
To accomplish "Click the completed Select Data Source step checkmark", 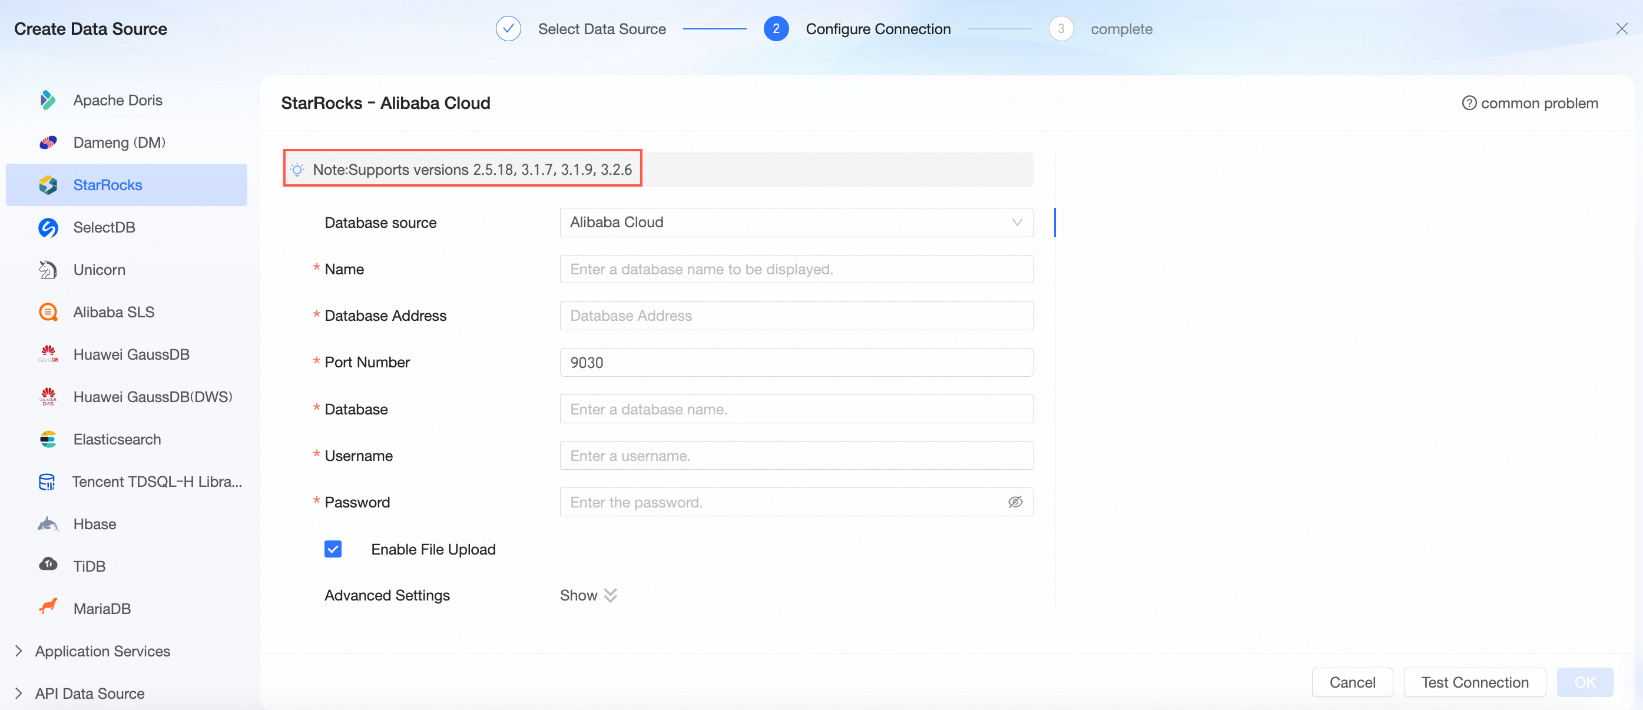I will pos(508,28).
